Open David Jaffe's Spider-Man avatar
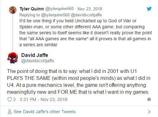Image resolution: width=158 pixels, height=117 pixels. pos(13,58)
